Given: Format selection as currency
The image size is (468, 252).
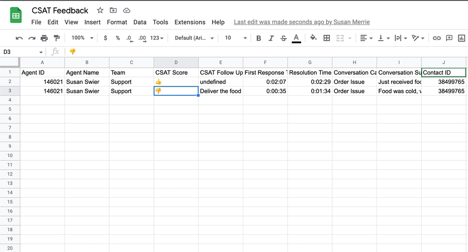Looking at the screenshot, I should 106,38.
